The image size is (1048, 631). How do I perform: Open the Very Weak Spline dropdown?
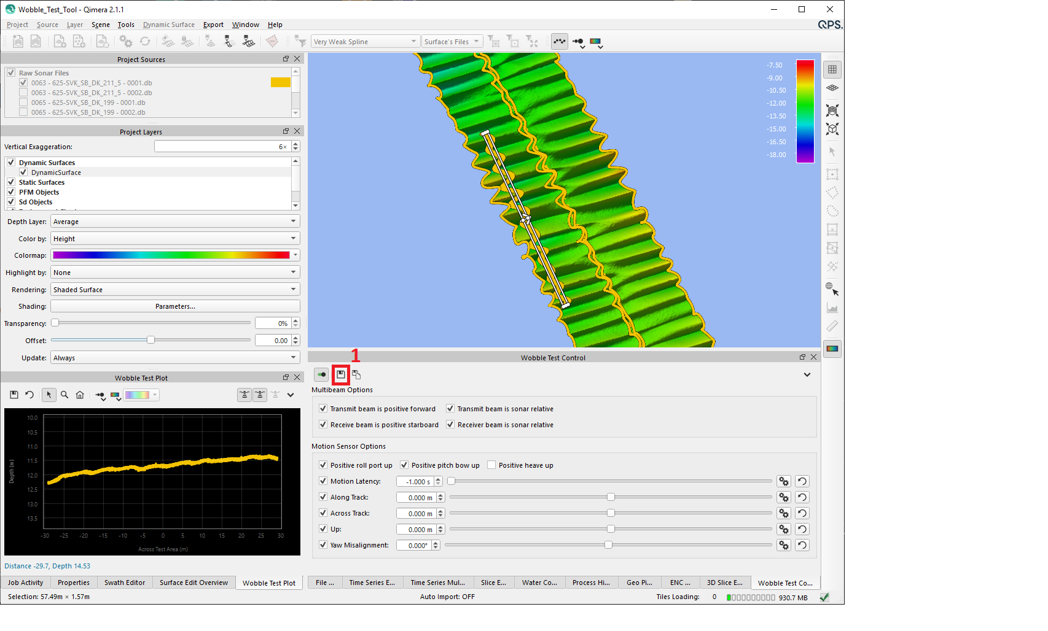(x=365, y=41)
